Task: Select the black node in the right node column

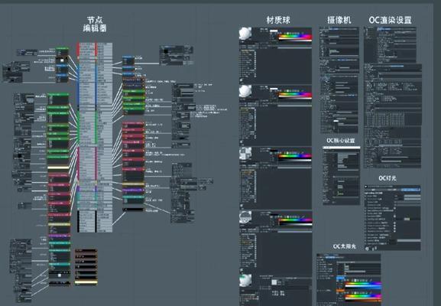Action: coord(133,210)
